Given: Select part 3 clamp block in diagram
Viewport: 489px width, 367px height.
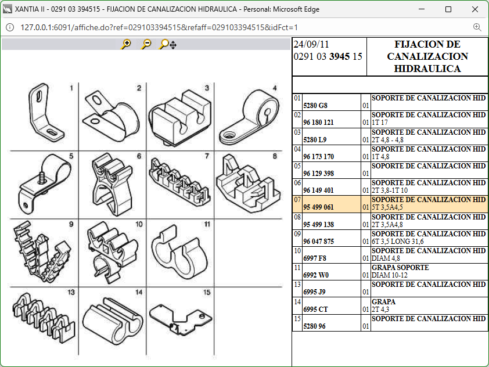Looking at the screenshot, I should (x=179, y=116).
